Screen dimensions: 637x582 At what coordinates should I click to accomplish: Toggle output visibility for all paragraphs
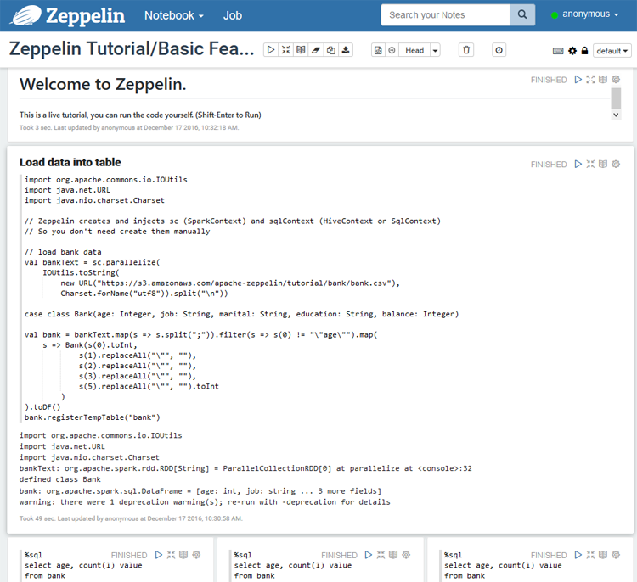point(301,50)
